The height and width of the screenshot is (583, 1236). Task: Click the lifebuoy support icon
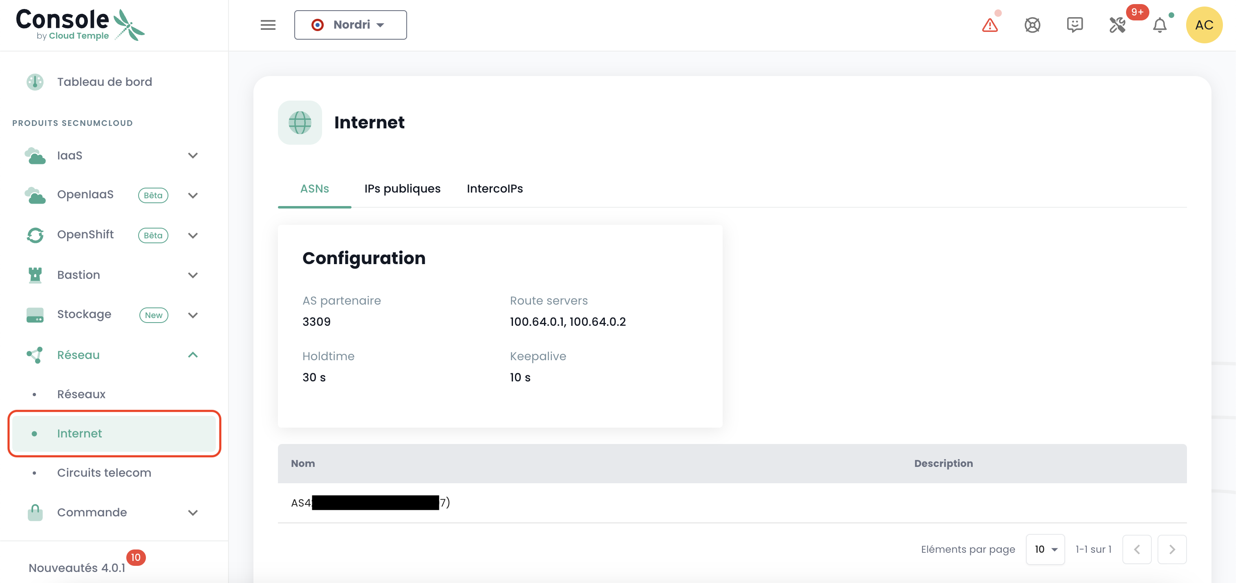1032,25
